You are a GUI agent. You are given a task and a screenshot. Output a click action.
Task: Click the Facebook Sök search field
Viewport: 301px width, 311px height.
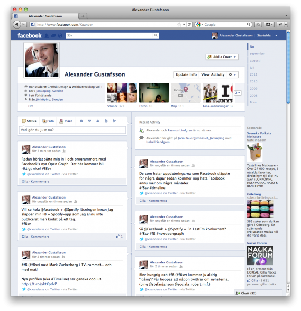pyautogui.click(x=110, y=35)
